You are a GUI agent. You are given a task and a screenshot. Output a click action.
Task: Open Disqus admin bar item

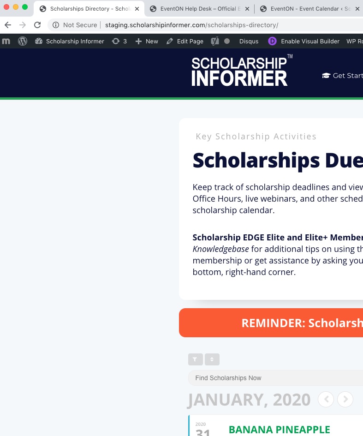coord(249,41)
